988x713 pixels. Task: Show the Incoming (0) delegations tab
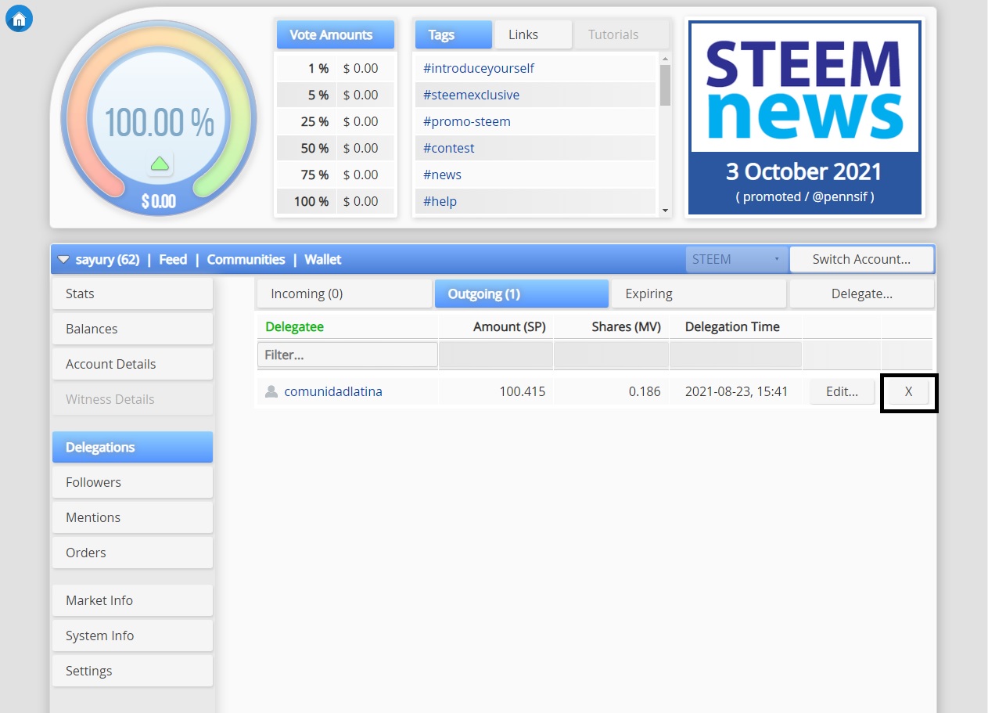(344, 293)
